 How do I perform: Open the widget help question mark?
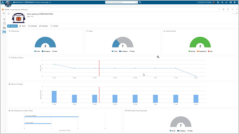point(219,9)
